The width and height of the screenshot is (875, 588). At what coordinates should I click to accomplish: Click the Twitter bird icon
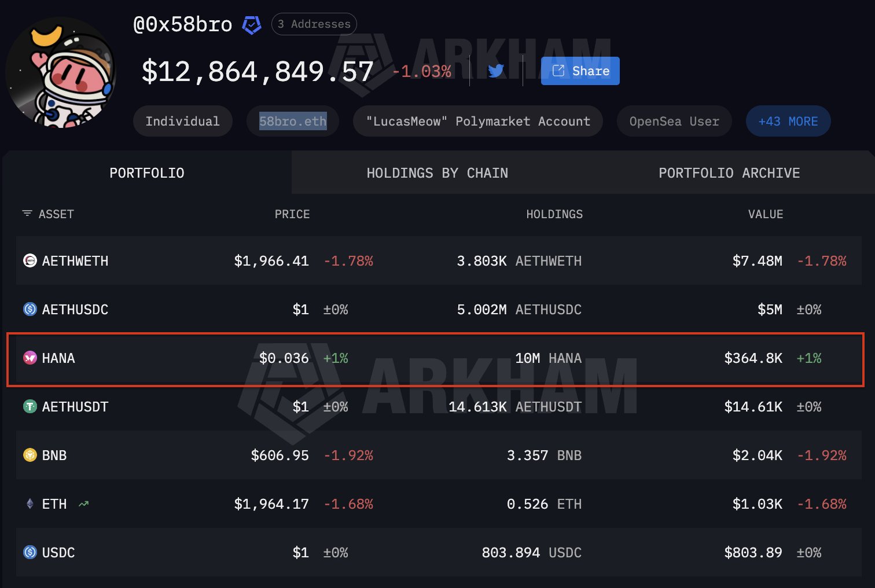coord(495,71)
